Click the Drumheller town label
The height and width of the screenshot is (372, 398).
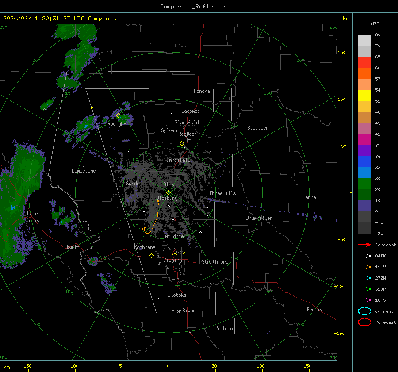point(259,218)
